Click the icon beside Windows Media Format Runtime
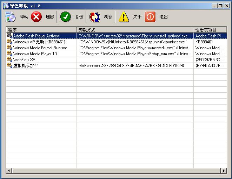The height and width of the screenshot is (179, 232). pyautogui.click(x=10, y=48)
